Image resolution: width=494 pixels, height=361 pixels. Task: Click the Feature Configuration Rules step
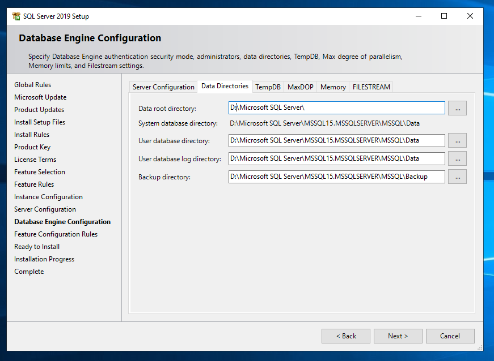(56, 234)
